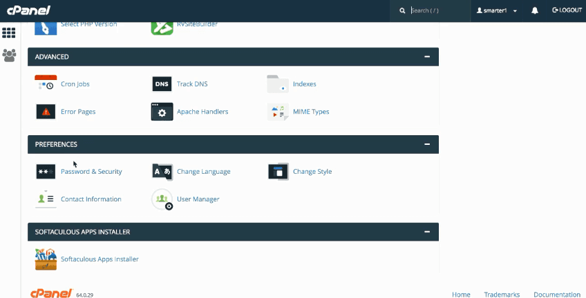
Task: Open the Error Pages link
Action: (78, 112)
